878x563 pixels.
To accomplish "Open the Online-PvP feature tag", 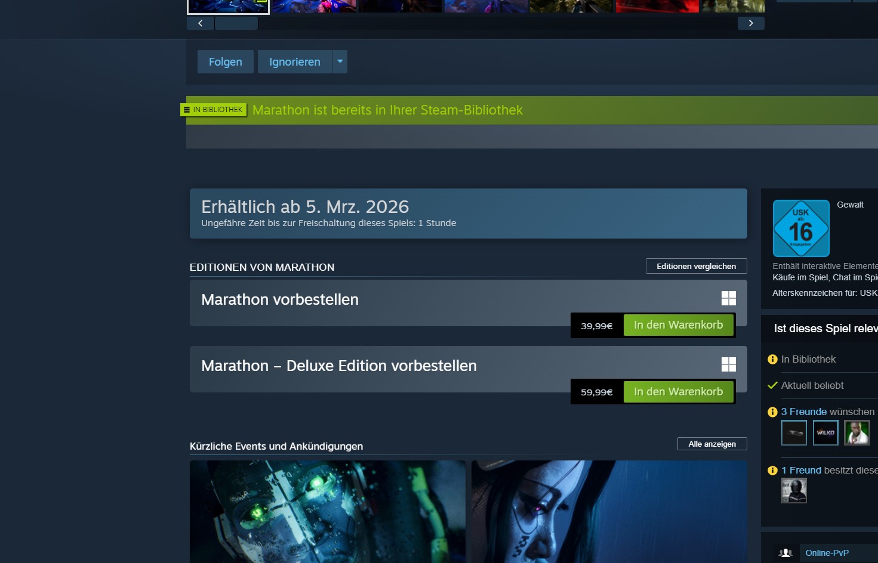I will click(x=827, y=553).
